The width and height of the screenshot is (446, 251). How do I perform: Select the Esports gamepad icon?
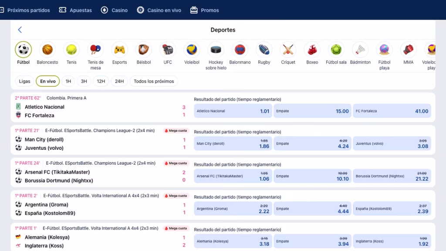click(119, 50)
